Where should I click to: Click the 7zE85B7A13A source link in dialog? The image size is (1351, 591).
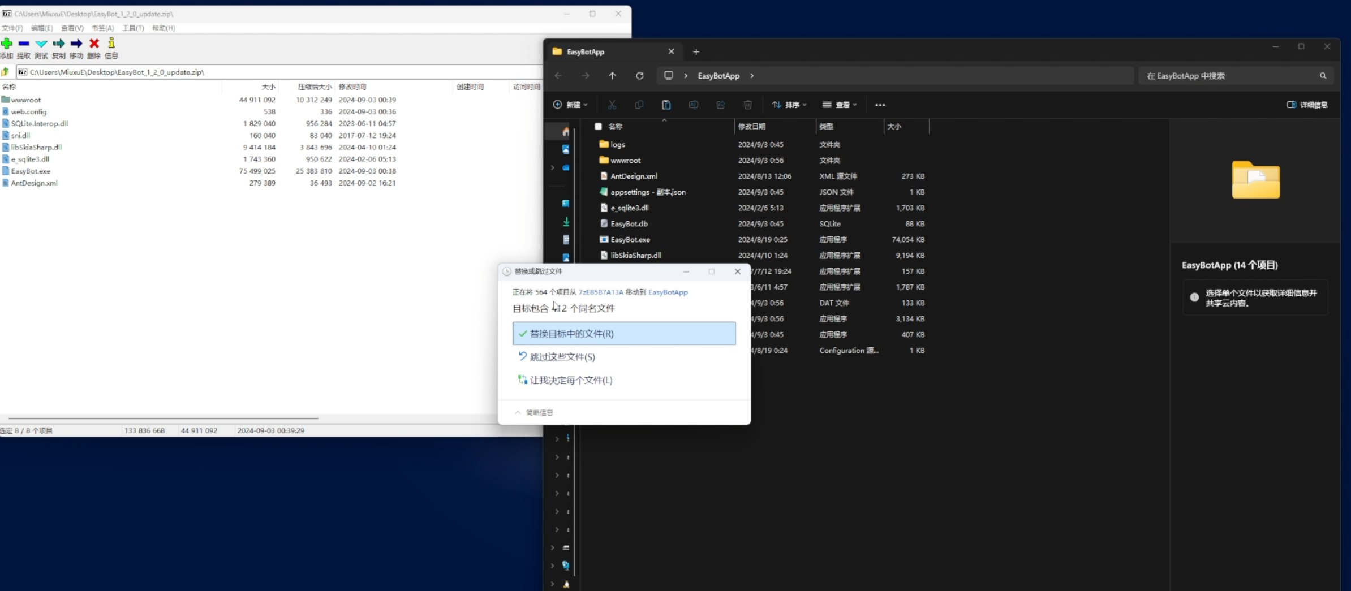[x=601, y=292]
